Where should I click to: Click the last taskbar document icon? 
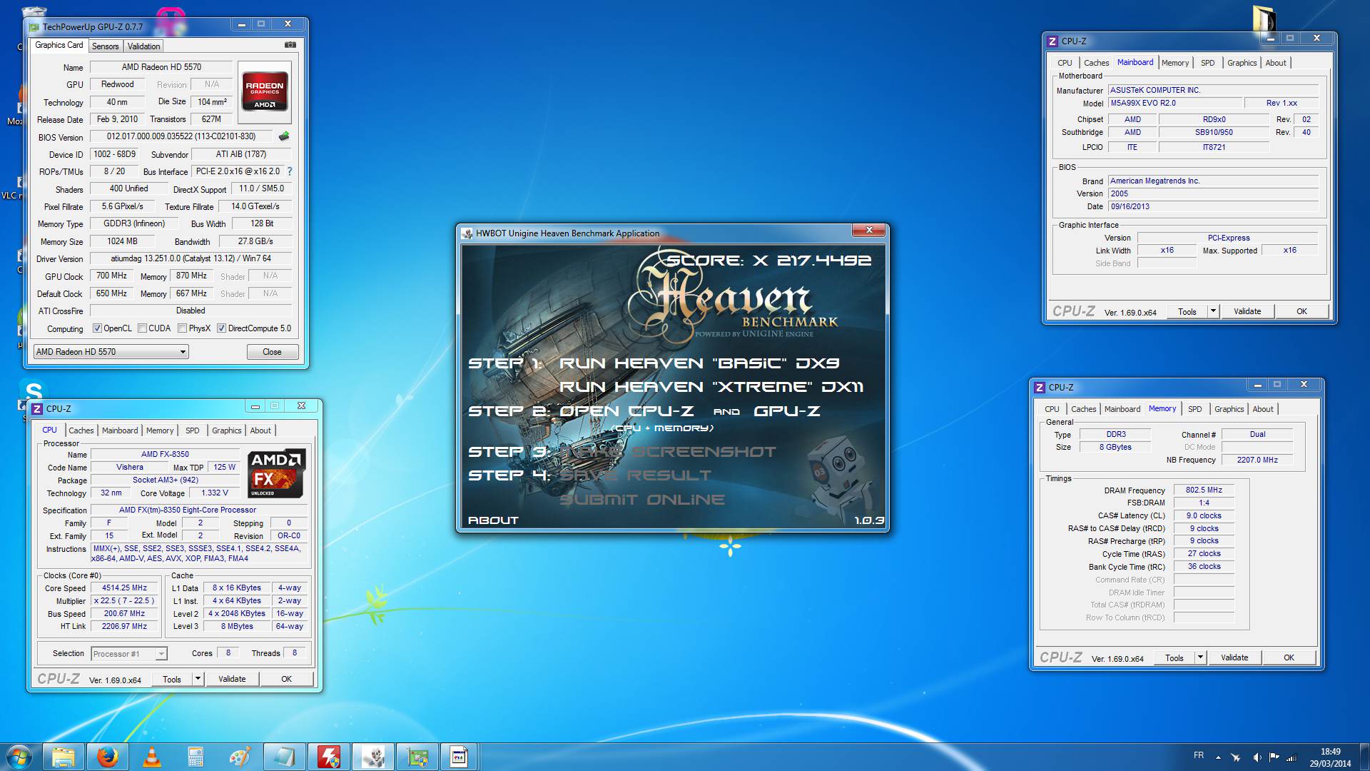(460, 757)
